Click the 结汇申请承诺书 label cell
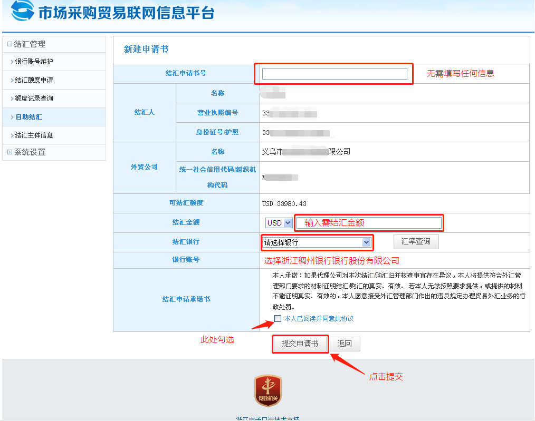 [186, 300]
